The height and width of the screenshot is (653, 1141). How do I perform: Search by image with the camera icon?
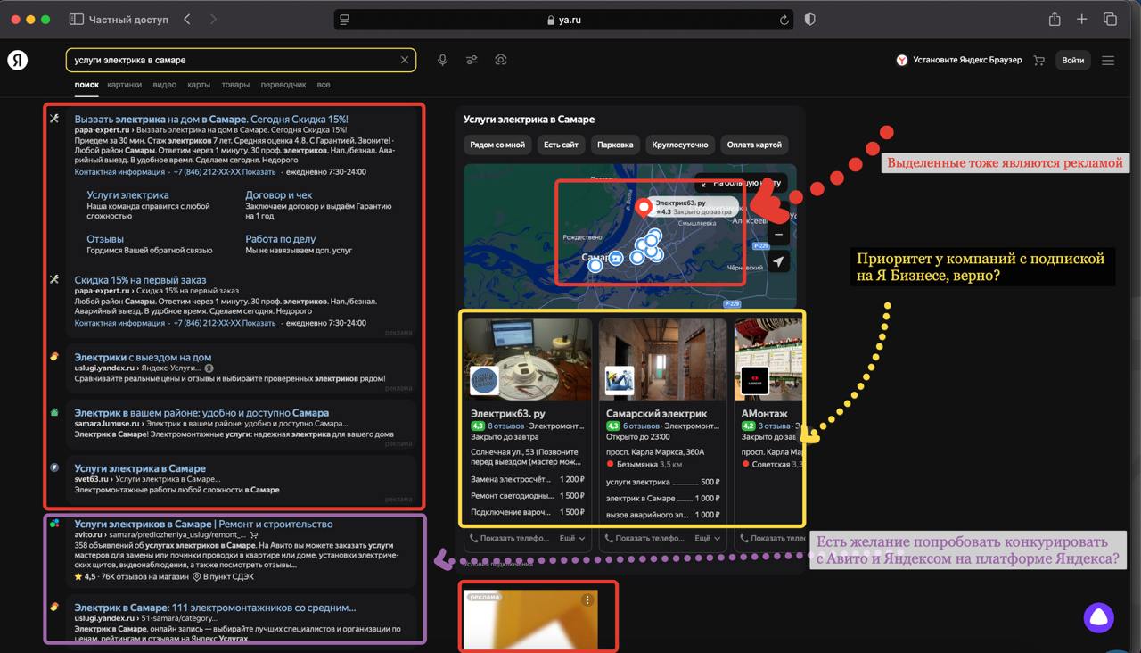[501, 60]
